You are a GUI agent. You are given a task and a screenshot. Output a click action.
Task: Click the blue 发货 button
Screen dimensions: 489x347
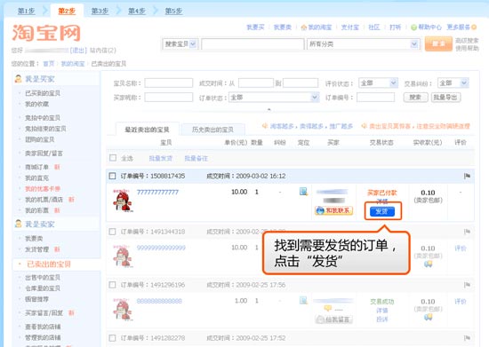point(382,211)
